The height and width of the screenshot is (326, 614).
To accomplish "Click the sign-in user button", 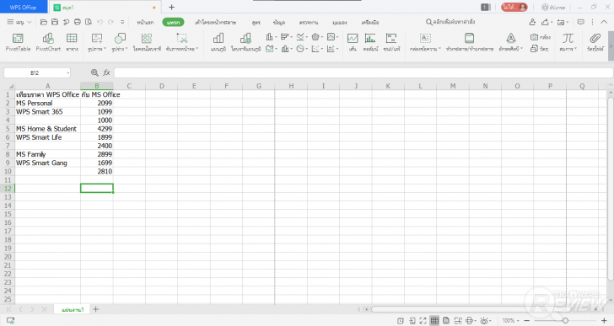I will click(x=514, y=7).
